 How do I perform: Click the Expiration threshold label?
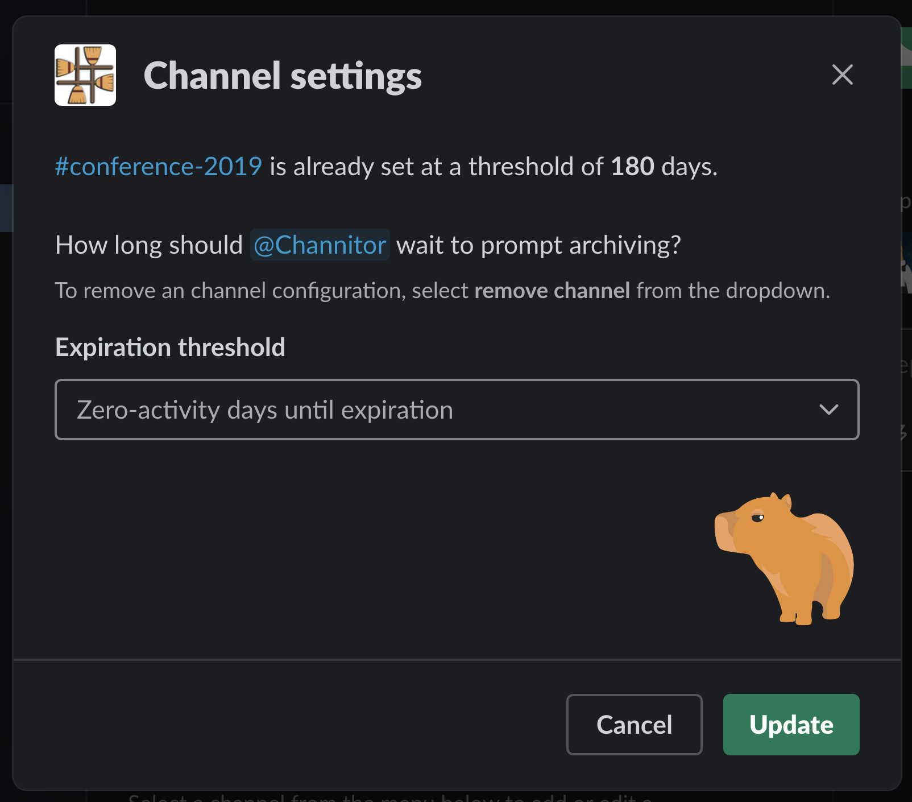coord(170,348)
